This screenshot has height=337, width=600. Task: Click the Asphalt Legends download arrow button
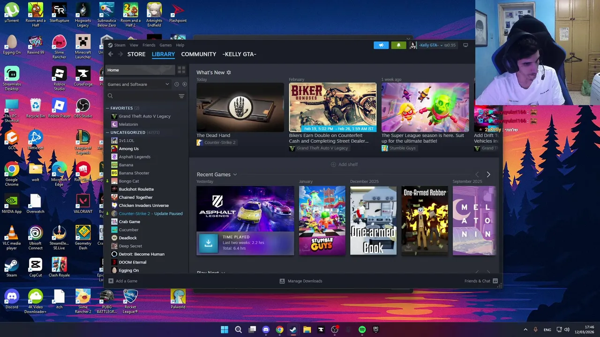209,243
